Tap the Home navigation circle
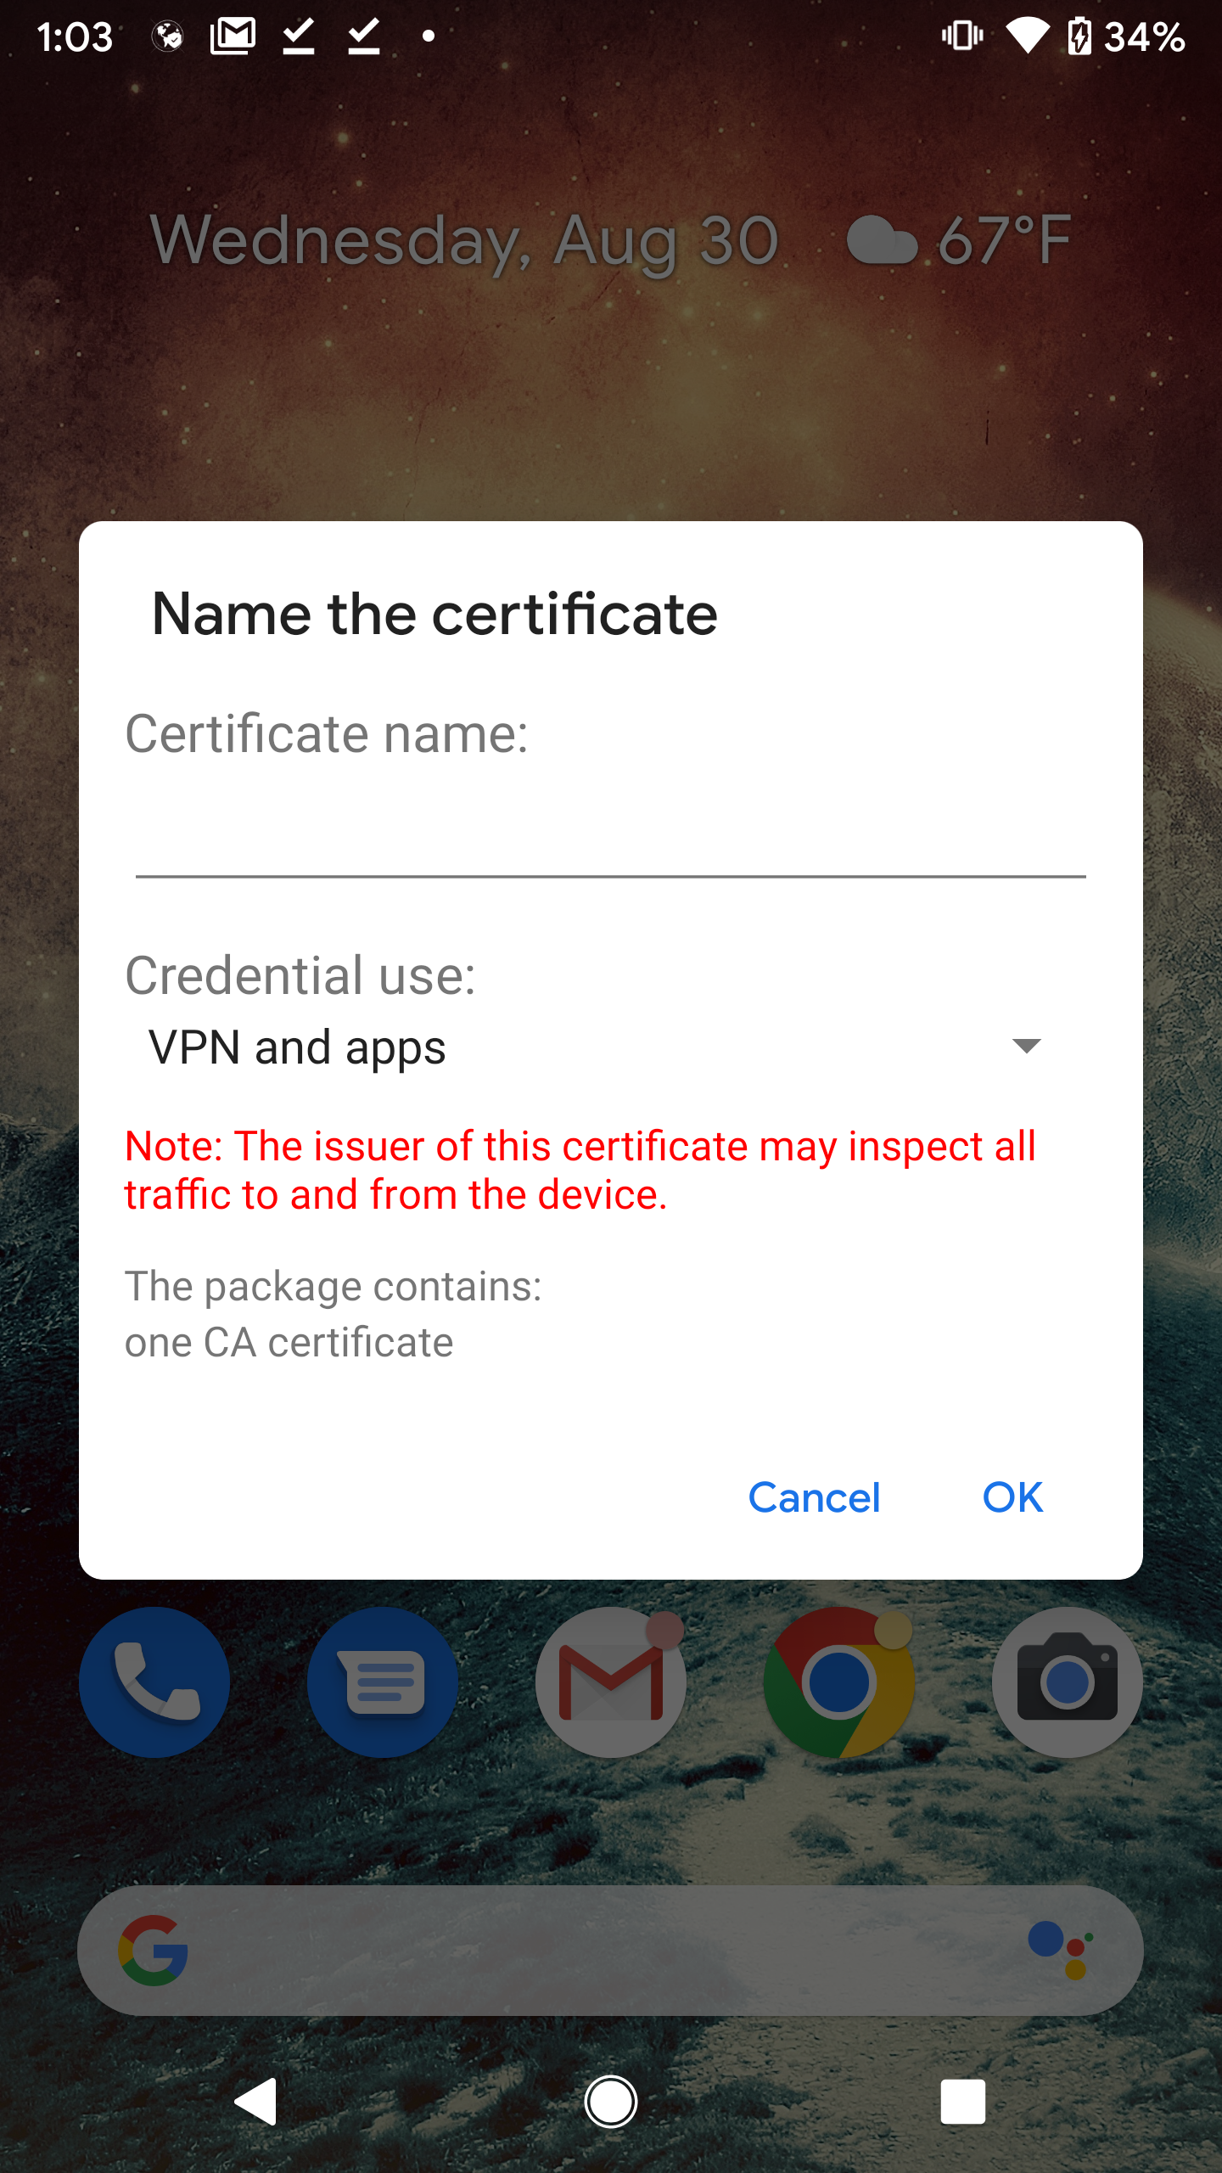The width and height of the screenshot is (1222, 2173). tap(611, 2102)
